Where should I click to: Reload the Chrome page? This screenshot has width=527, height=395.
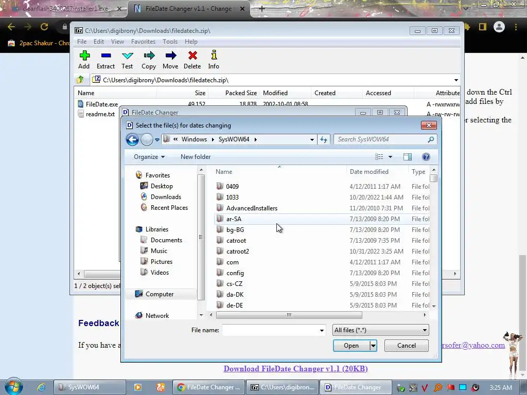pyautogui.click(x=44, y=27)
